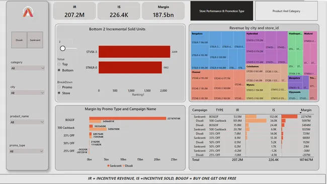
Task: Click the STVSK-3 red bar
Action: coord(134,52)
